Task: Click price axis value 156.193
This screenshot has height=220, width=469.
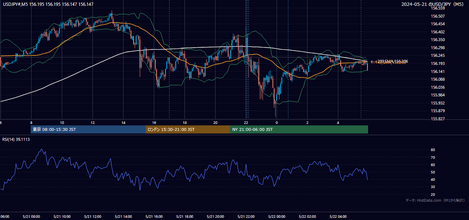Action: coord(438,63)
